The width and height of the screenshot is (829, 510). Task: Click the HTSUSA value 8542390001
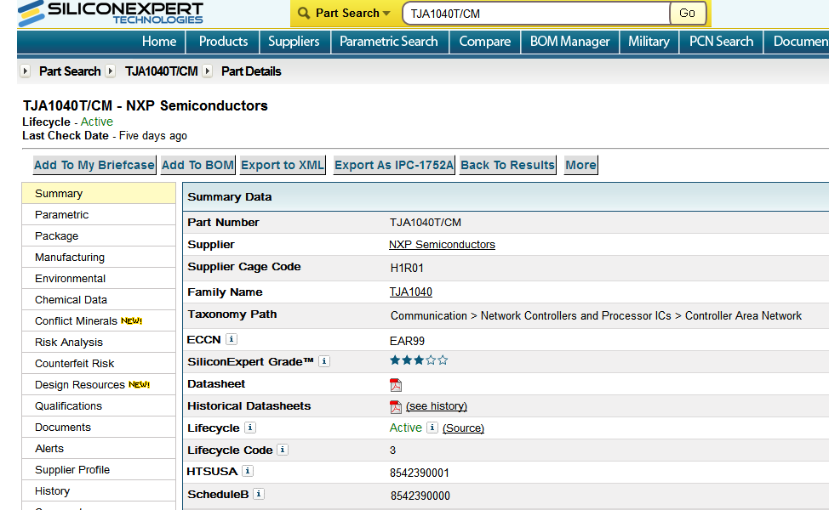pos(420,473)
